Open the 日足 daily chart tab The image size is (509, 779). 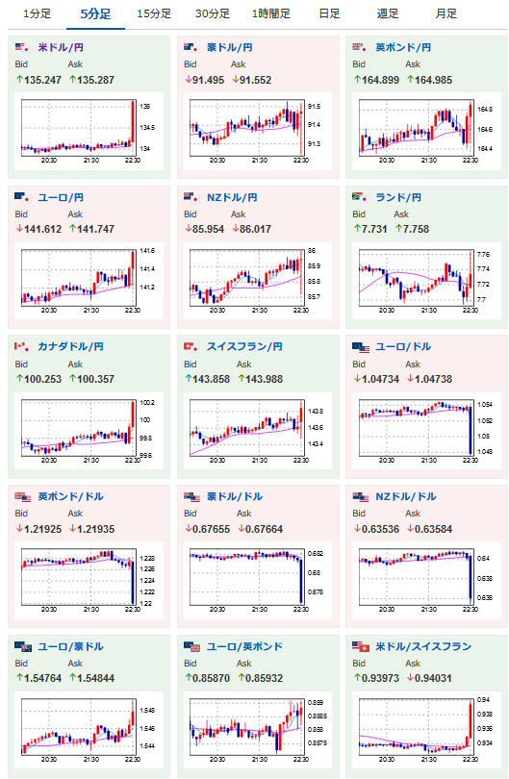click(330, 13)
